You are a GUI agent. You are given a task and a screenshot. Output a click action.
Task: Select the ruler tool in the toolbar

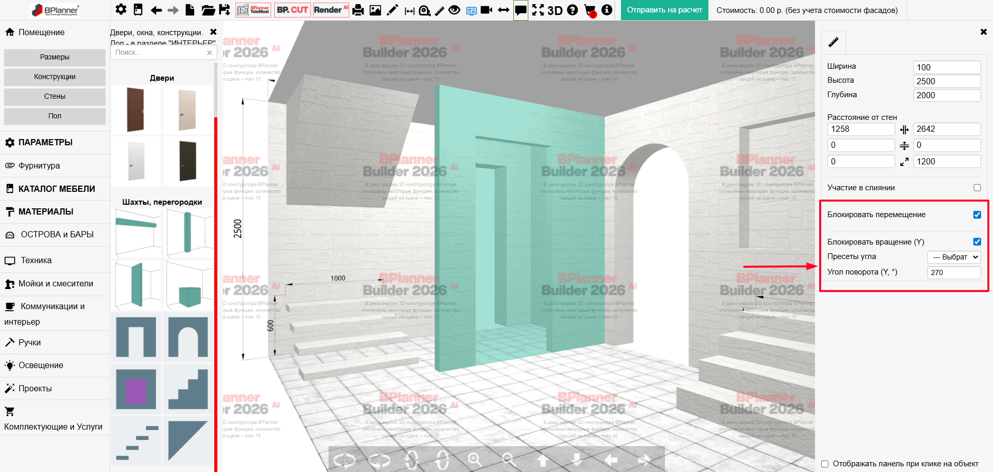pos(440,10)
